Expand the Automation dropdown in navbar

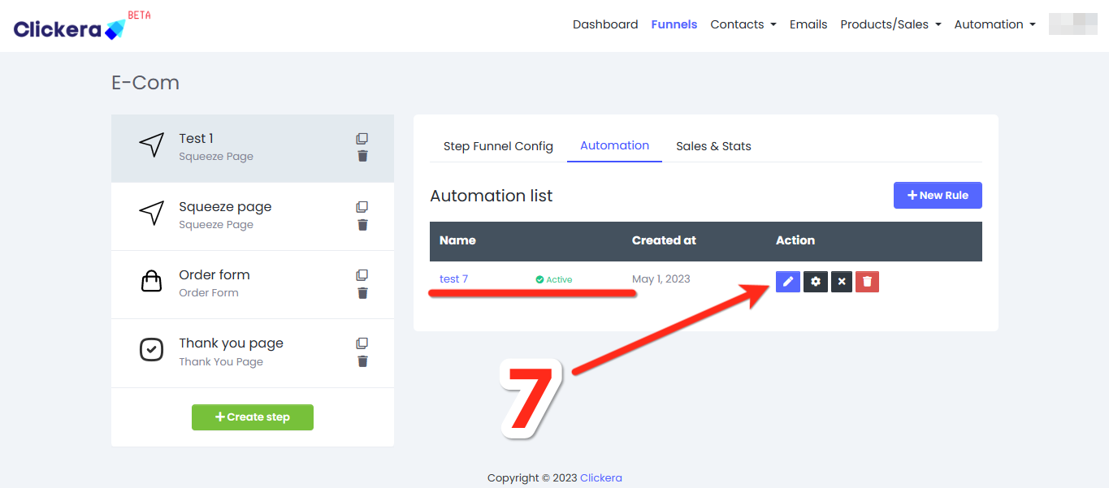click(x=994, y=24)
